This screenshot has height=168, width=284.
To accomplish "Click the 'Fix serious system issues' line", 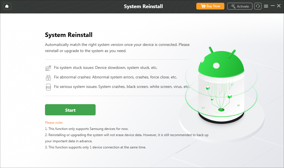I will point(122,87).
